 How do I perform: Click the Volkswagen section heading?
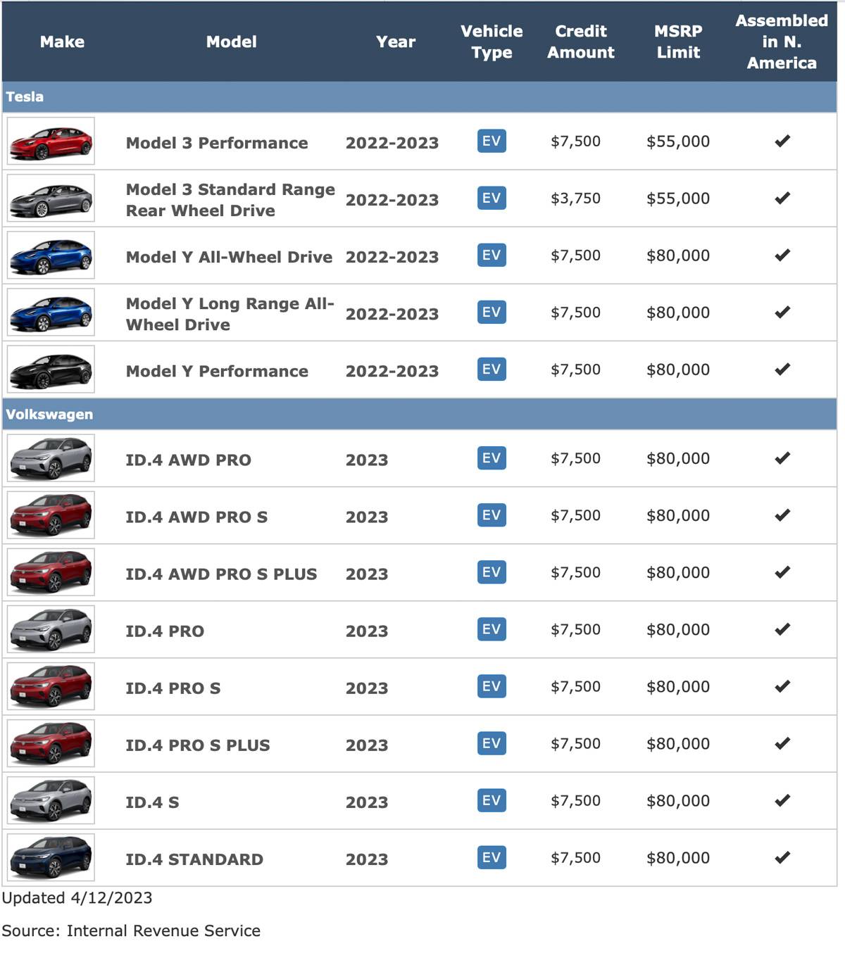coord(49,414)
